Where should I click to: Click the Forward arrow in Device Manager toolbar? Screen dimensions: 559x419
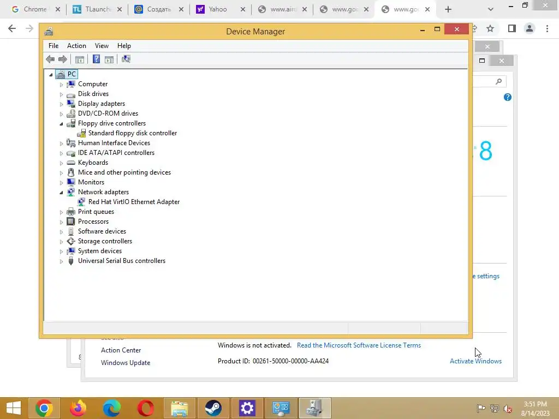click(63, 59)
